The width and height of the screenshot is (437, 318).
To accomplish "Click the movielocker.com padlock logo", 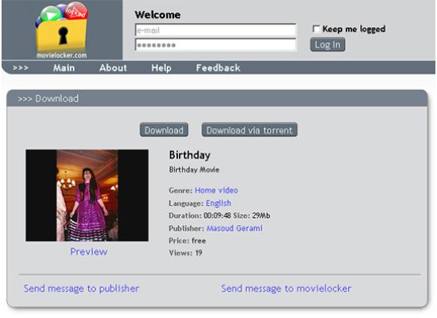I will click(62, 30).
